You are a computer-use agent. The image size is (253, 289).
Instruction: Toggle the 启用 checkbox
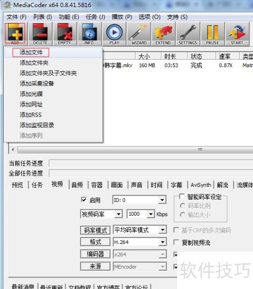click(x=83, y=200)
